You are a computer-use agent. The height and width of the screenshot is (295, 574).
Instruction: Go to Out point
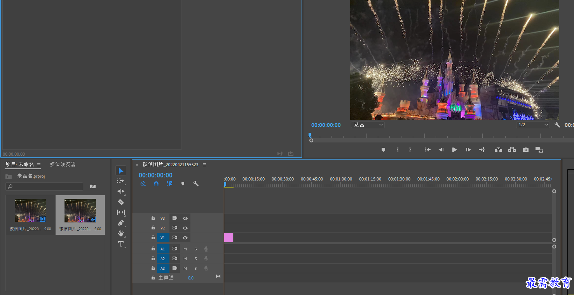(482, 149)
